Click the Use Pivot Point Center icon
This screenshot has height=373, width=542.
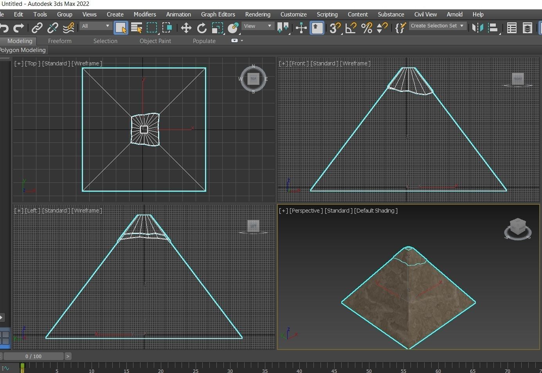click(x=283, y=28)
